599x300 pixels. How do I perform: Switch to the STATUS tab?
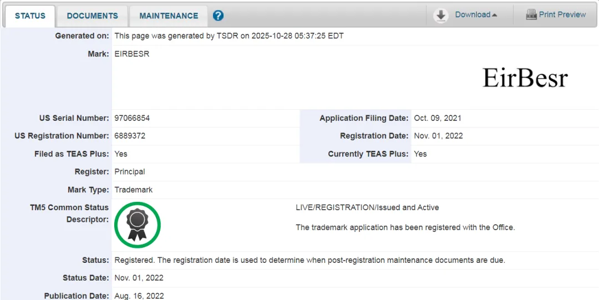tap(30, 16)
